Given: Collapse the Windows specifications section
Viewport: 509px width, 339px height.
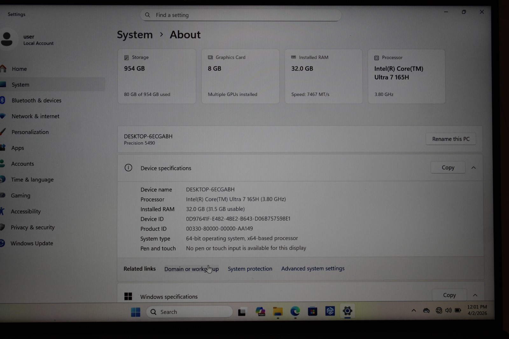Looking at the screenshot, I should [475, 295].
